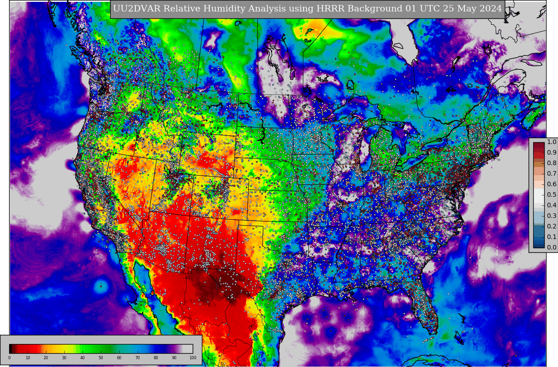
Task: Click the 0.4 label on vertical colorbar
Action: click(552, 206)
